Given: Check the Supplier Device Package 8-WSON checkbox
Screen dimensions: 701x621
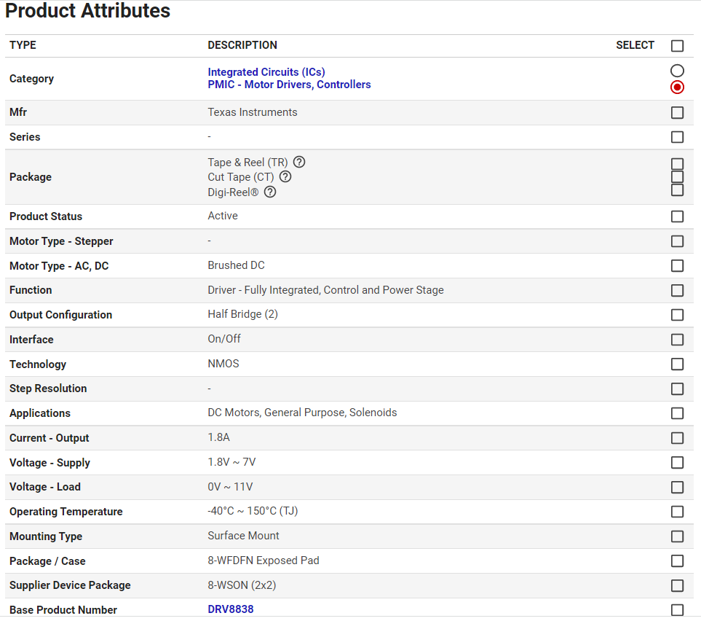Looking at the screenshot, I should [677, 585].
